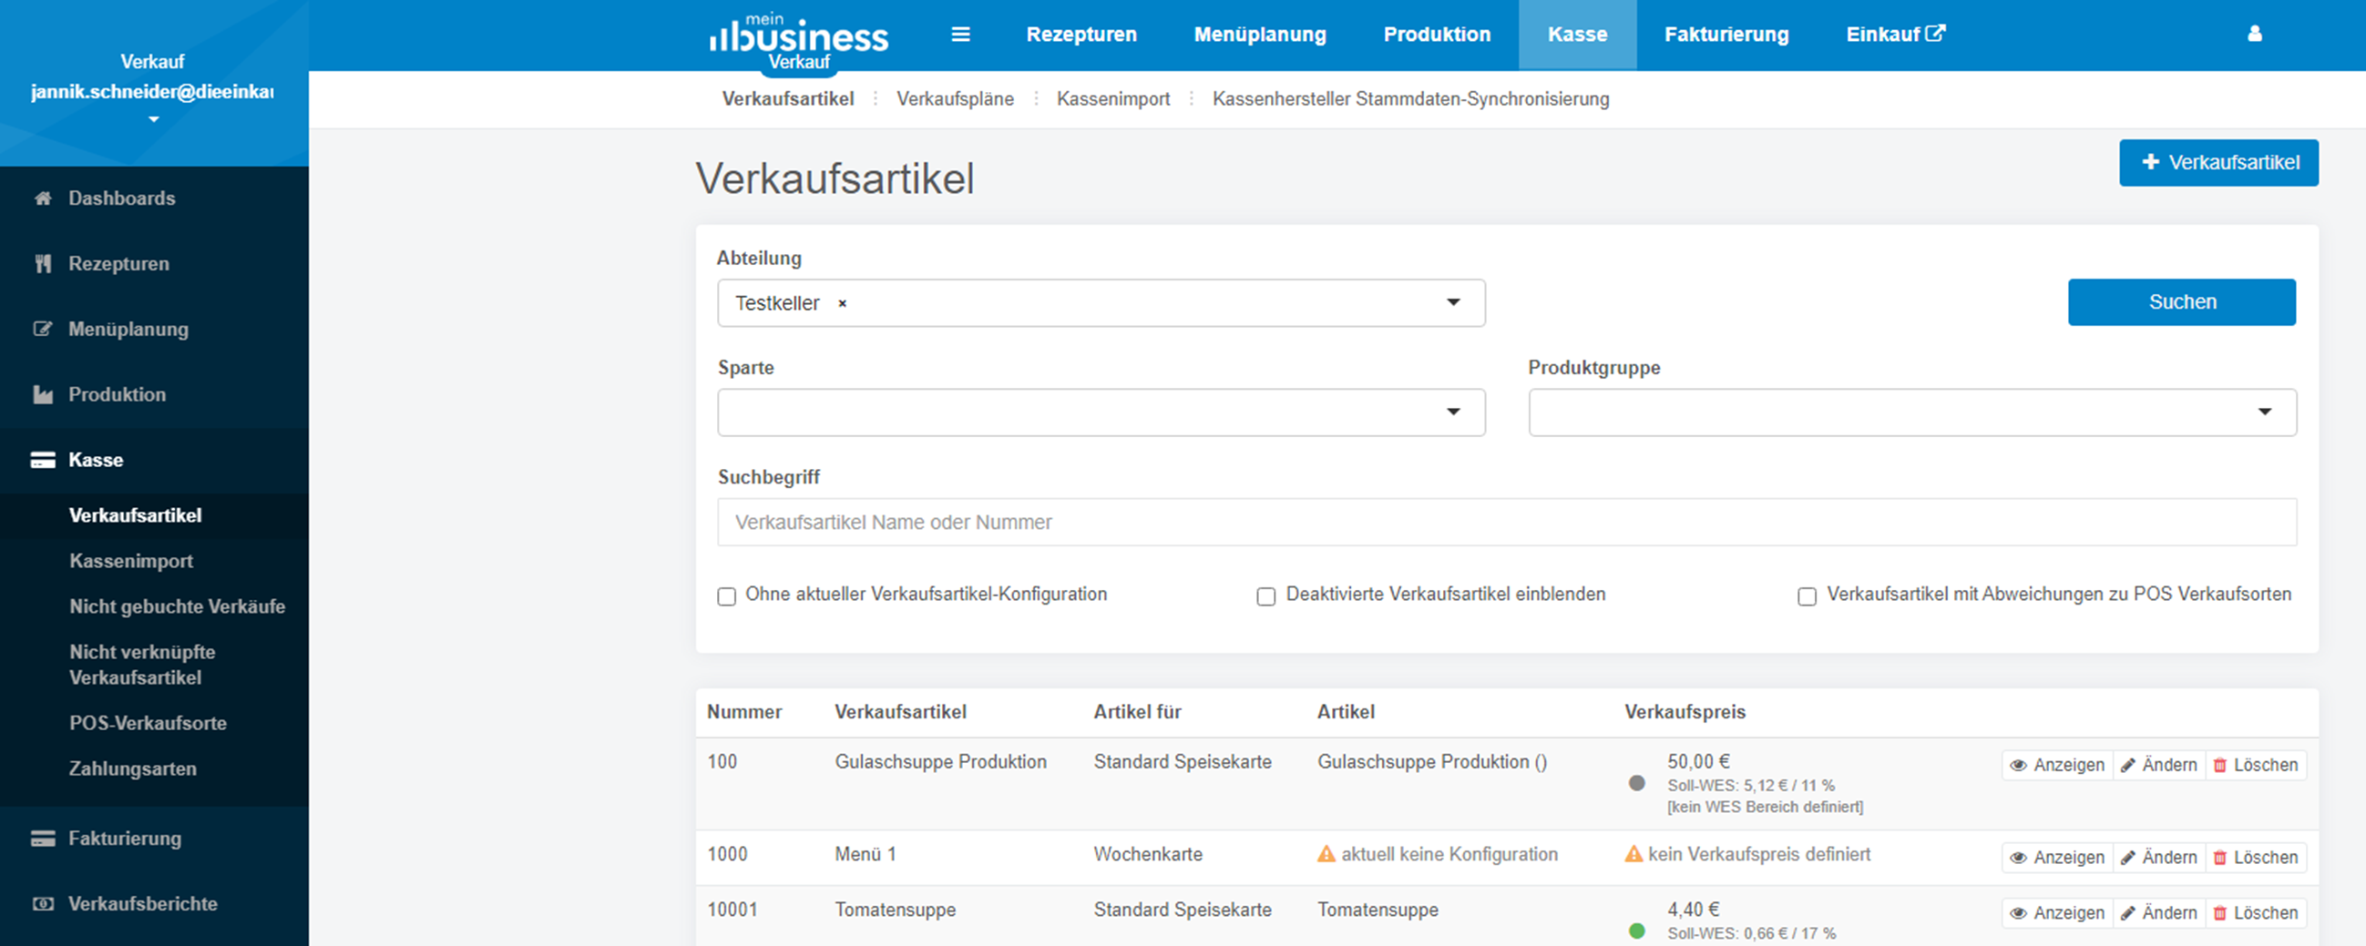Select the Kasse top menu tab

coord(1577,35)
